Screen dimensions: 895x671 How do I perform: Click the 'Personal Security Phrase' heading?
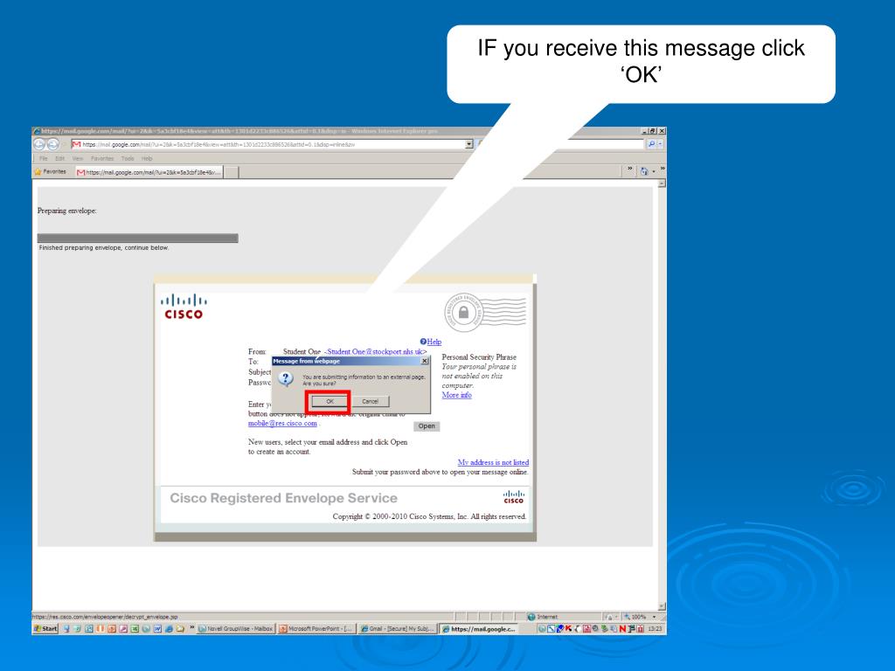click(479, 357)
